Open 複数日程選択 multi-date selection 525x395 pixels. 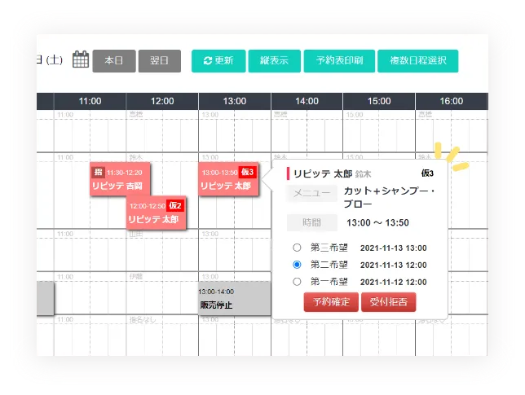tap(417, 61)
